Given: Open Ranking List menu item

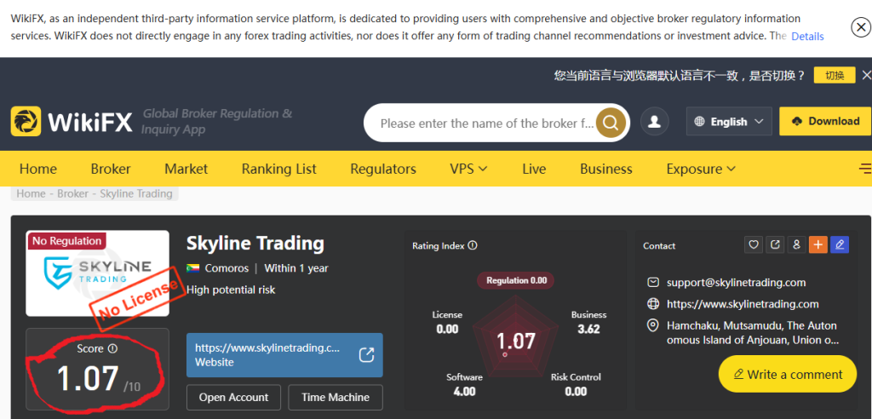Looking at the screenshot, I should (279, 169).
